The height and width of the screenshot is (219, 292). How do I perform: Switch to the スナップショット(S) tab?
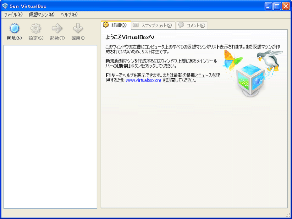pyautogui.click(x=153, y=25)
